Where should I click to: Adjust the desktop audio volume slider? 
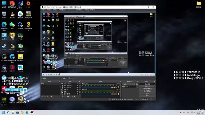click(x=98, y=94)
